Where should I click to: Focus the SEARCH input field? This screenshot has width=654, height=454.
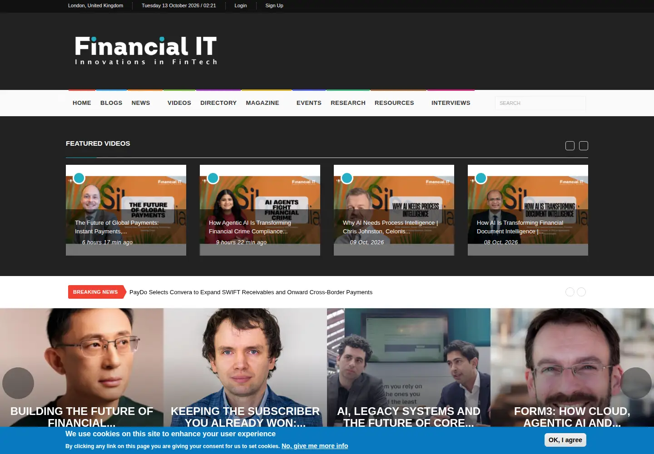pyautogui.click(x=540, y=103)
